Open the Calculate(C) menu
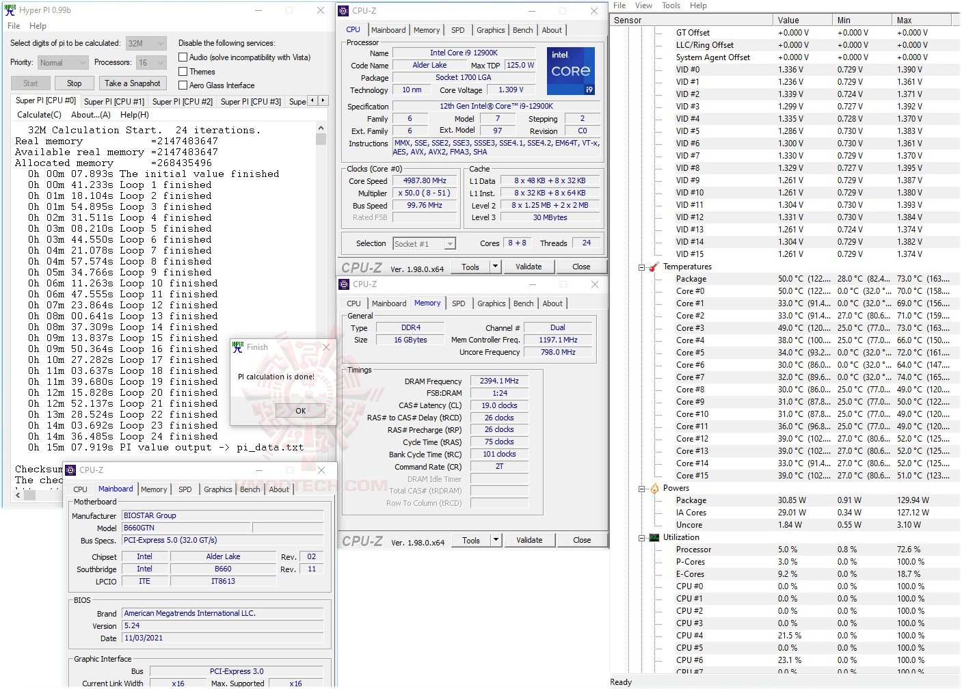The width and height of the screenshot is (962, 689). click(x=39, y=115)
